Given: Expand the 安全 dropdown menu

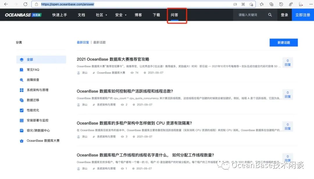Looking at the screenshot, I should (x=121, y=15).
